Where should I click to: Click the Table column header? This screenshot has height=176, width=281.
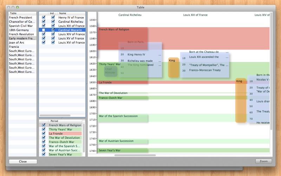click(22, 13)
